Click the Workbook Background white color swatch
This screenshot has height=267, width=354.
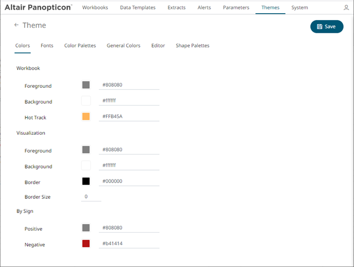(86, 101)
